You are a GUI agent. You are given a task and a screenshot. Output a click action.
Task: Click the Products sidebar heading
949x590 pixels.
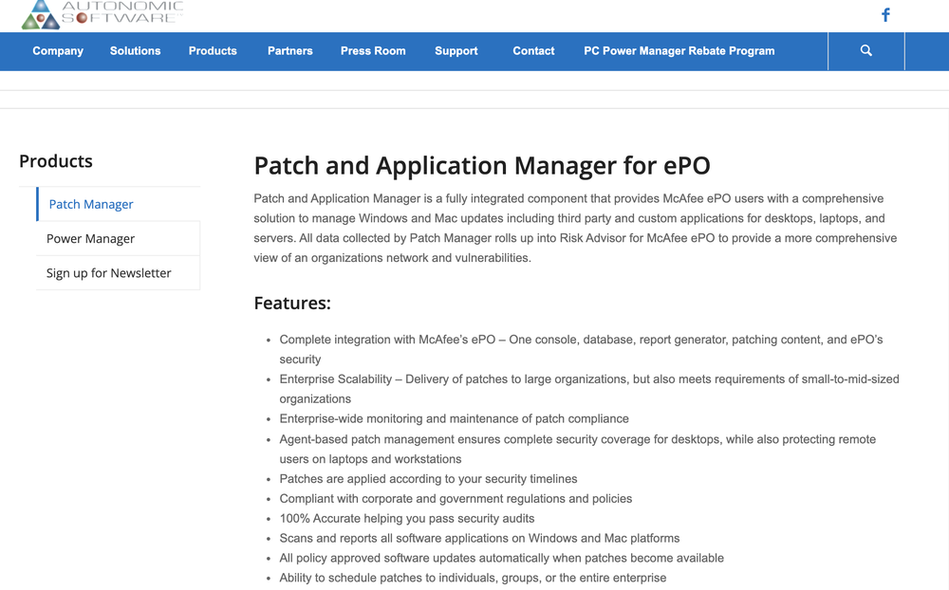pos(56,161)
